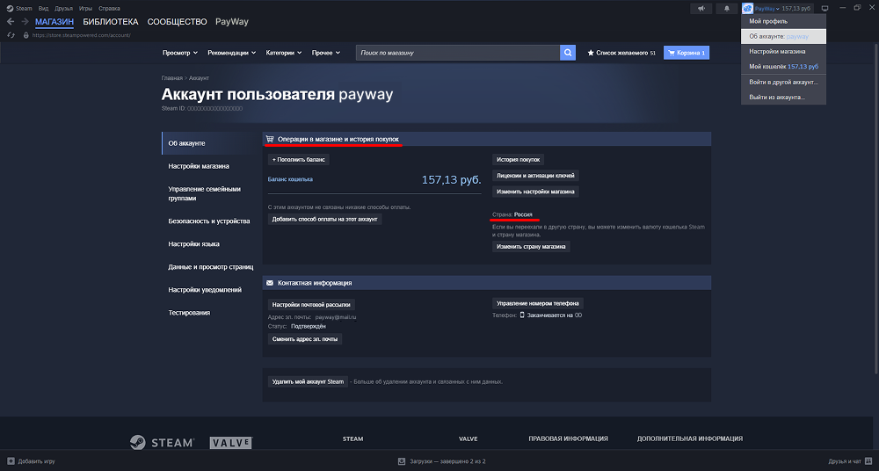Image resolution: width=879 pixels, height=471 pixels.
Task: Click the page vertical scrollbar
Action: [875, 210]
